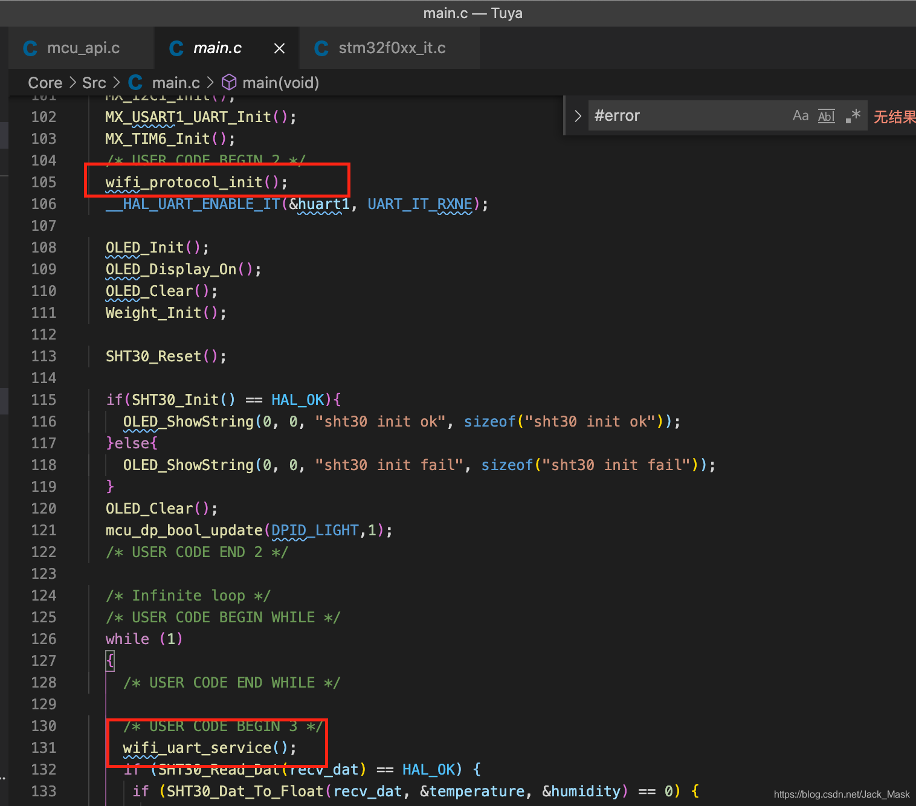Click line number 131 in gutter
The width and height of the screenshot is (916, 806).
pyautogui.click(x=44, y=747)
